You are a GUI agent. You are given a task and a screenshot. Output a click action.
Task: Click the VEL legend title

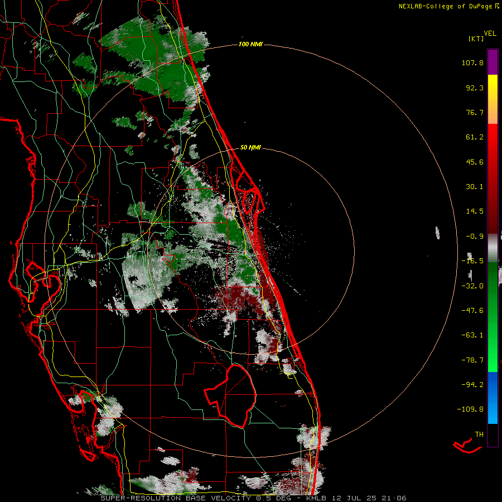[x=490, y=33]
